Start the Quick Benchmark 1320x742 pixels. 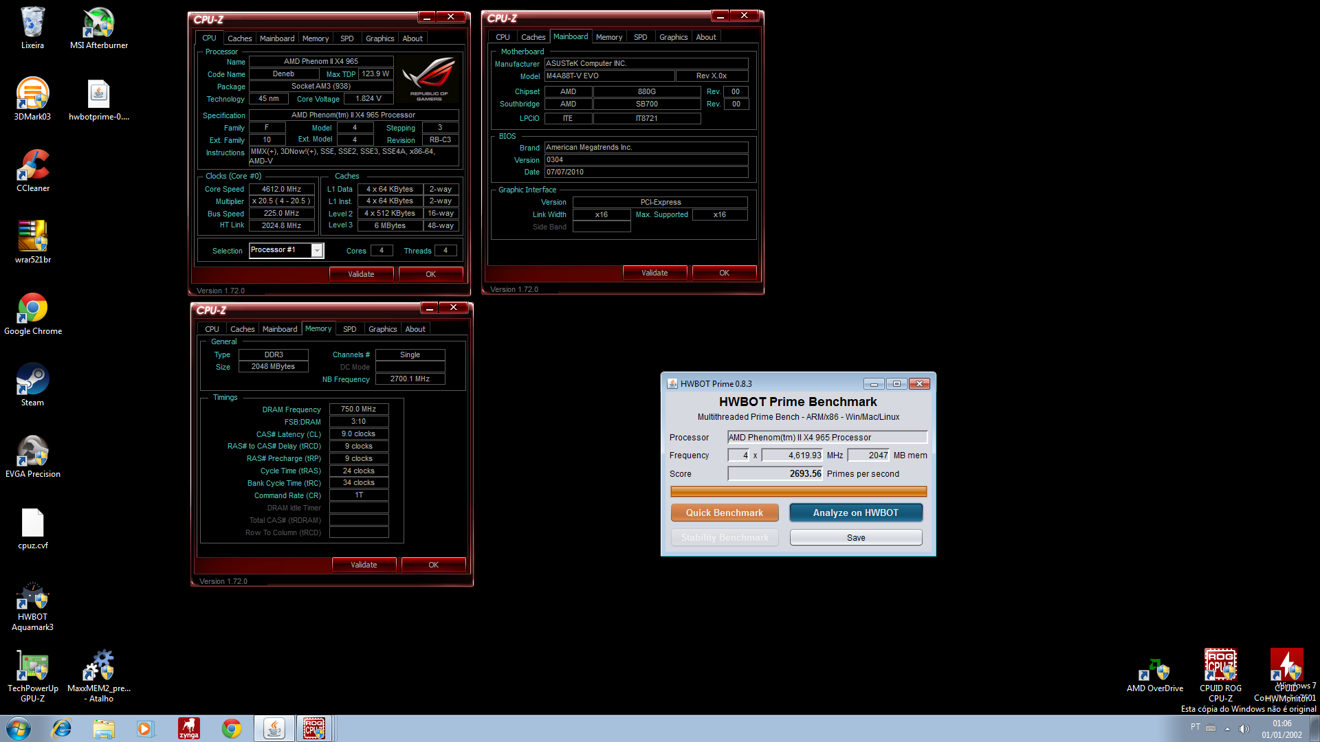(725, 513)
